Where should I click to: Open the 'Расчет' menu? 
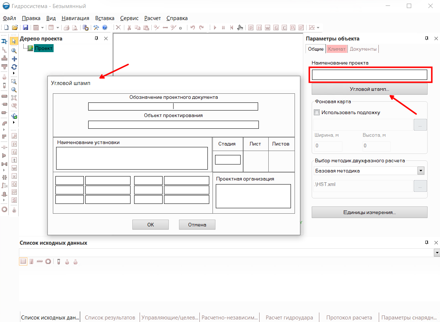[x=152, y=18]
